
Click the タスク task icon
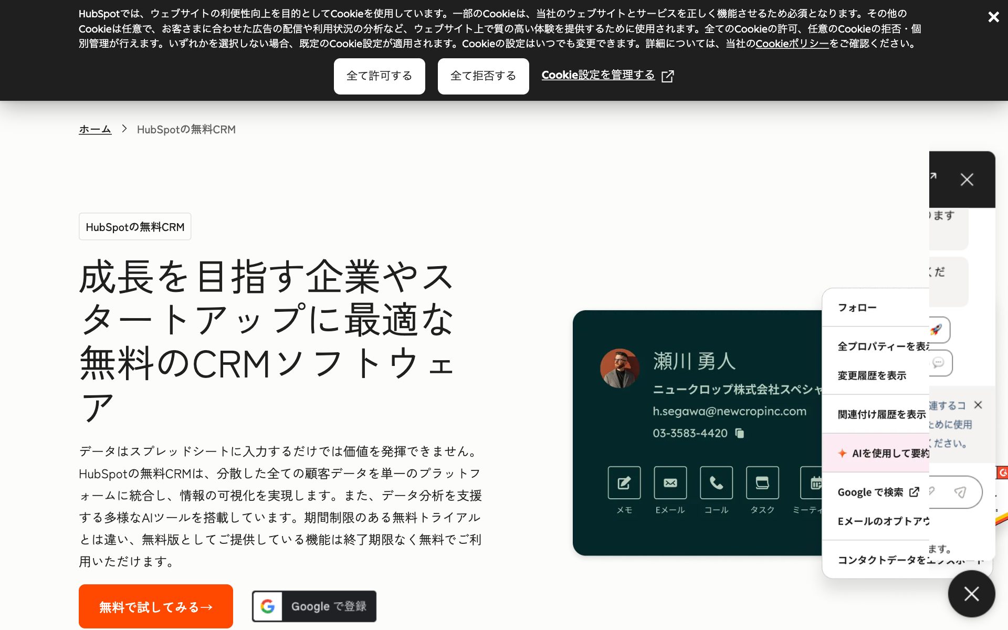762,482
